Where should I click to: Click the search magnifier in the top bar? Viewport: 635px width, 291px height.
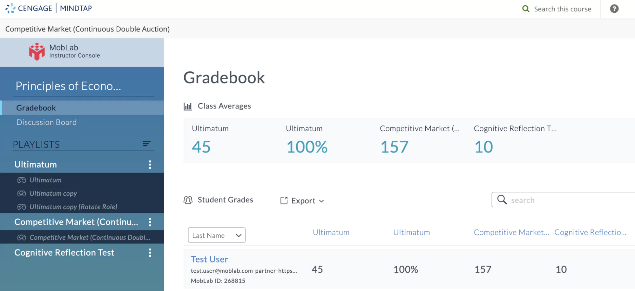[526, 9]
